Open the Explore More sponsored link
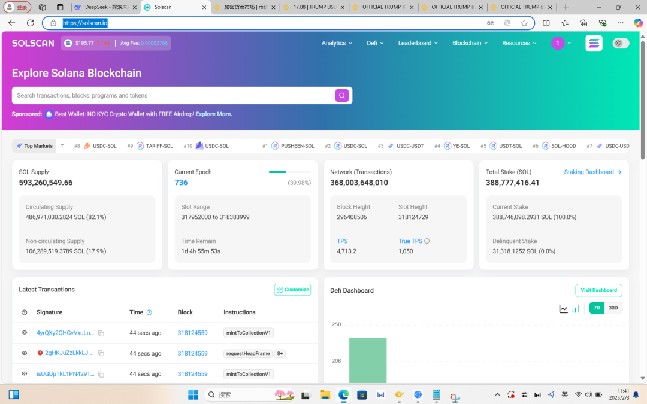The height and width of the screenshot is (404, 647). [x=214, y=114]
